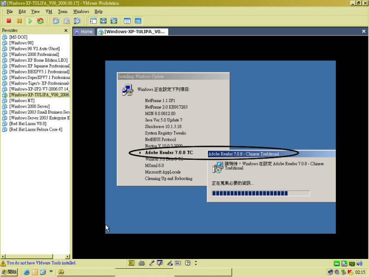Image resolution: width=369 pixels, height=277 pixels.
Task: Click the CH language indicator on the IME bar
Action: (131, 263)
